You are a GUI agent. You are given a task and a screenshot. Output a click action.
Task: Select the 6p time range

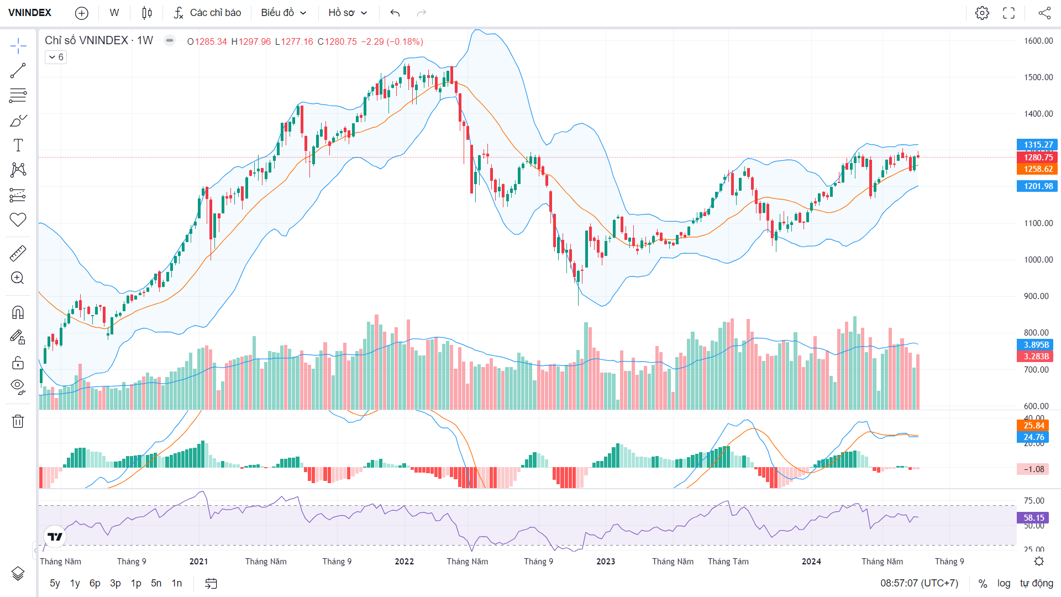pos(95,583)
